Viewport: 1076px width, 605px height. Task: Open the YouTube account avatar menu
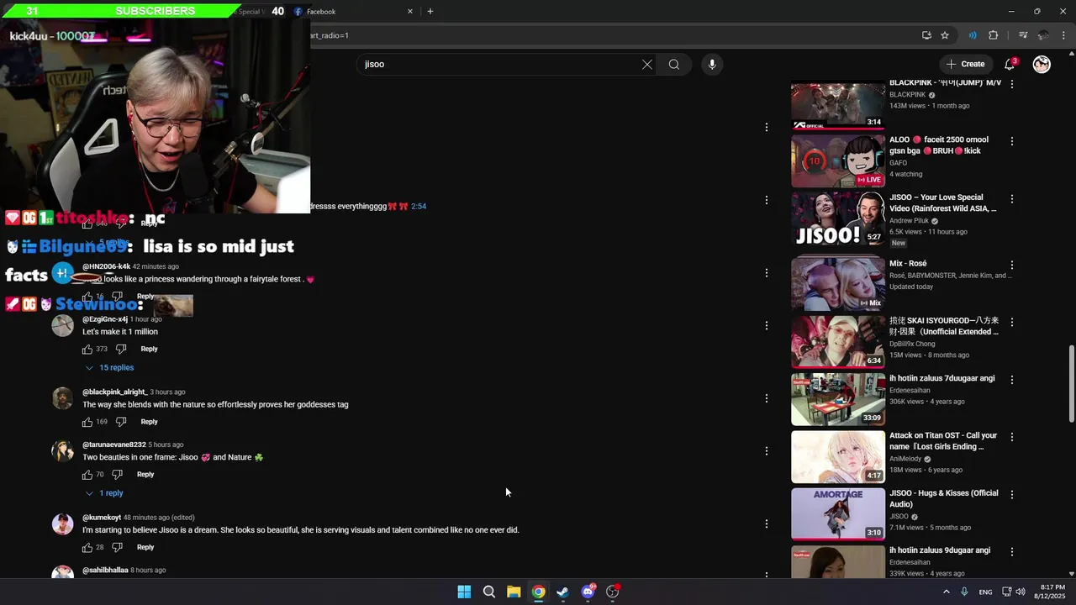pos(1042,64)
